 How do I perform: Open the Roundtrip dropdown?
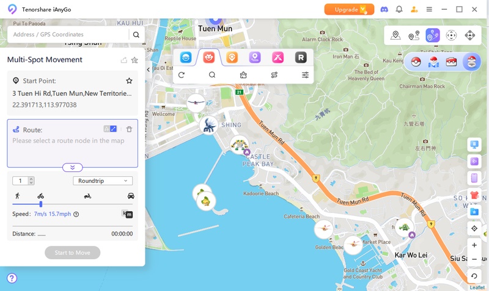click(x=102, y=181)
